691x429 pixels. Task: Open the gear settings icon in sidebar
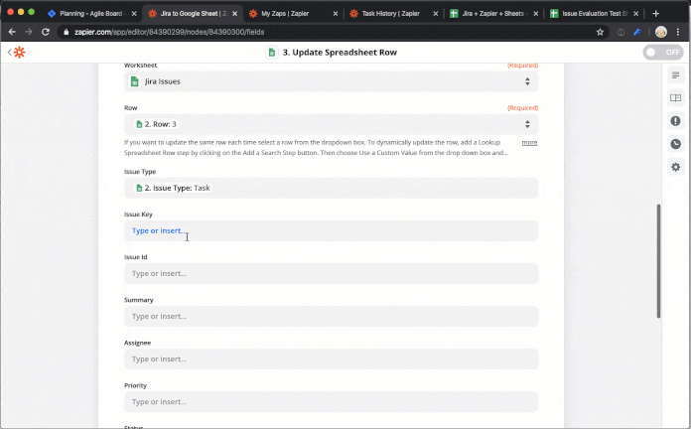click(x=675, y=167)
